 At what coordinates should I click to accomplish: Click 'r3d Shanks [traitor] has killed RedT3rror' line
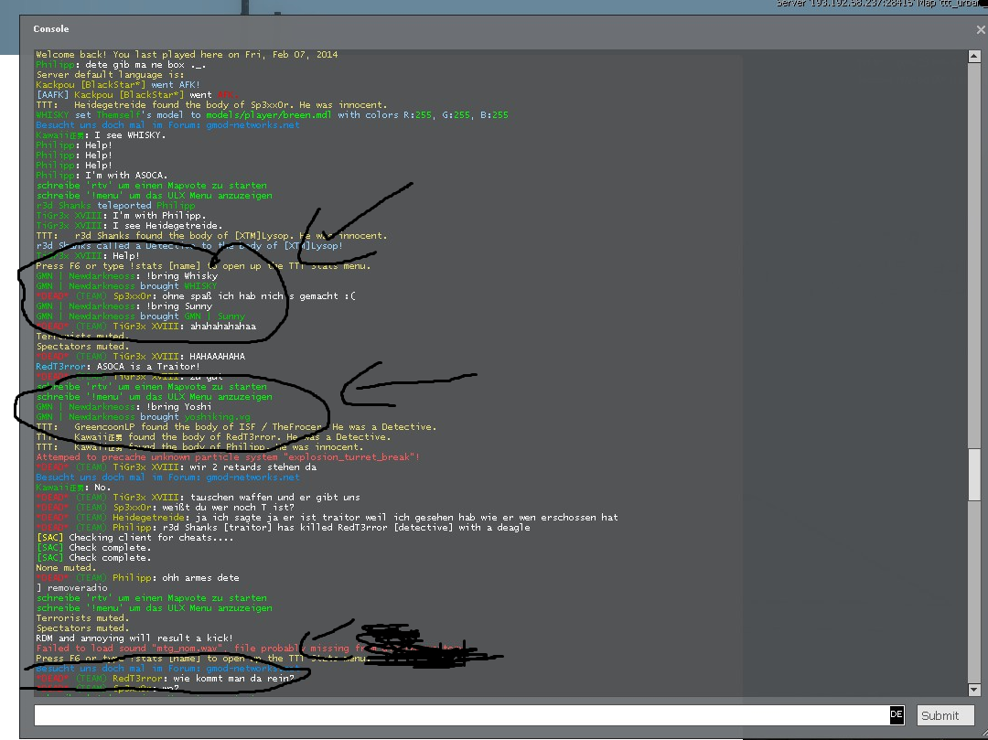pyautogui.click(x=283, y=529)
